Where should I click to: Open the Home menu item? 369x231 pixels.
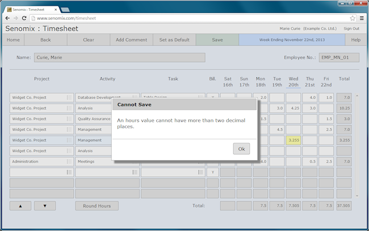pos(13,40)
